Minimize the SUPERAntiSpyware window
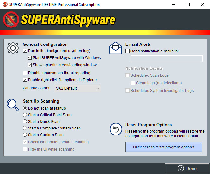Viewport: 210px width, 174px height. pos(174,4)
